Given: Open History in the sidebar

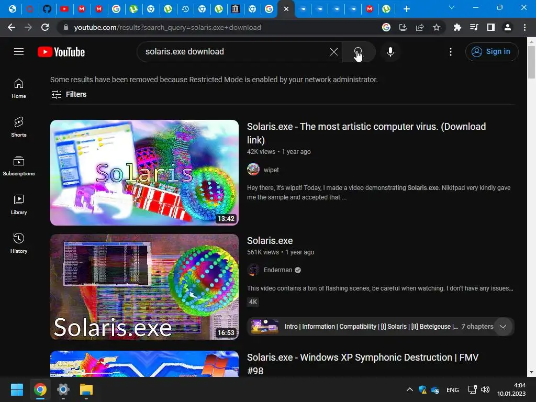Looking at the screenshot, I should coord(19,243).
